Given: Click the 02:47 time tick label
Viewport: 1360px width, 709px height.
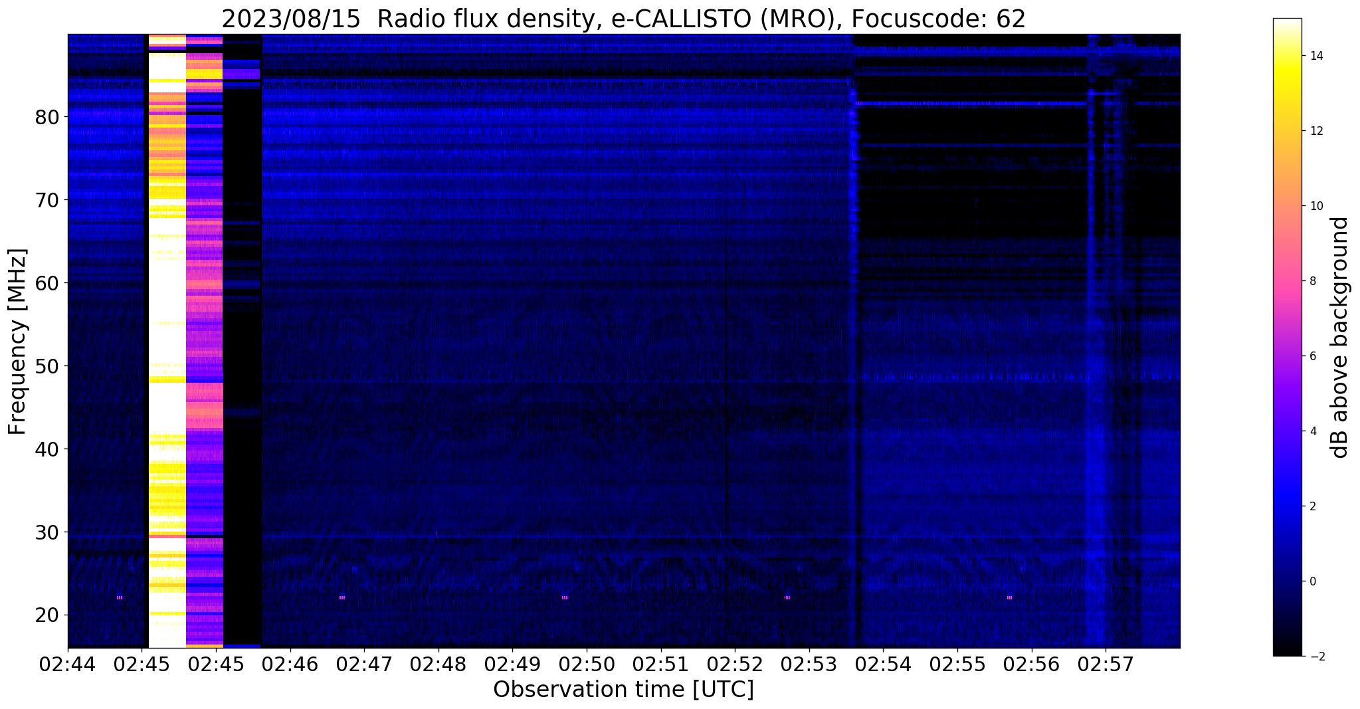Looking at the screenshot, I should tap(364, 664).
